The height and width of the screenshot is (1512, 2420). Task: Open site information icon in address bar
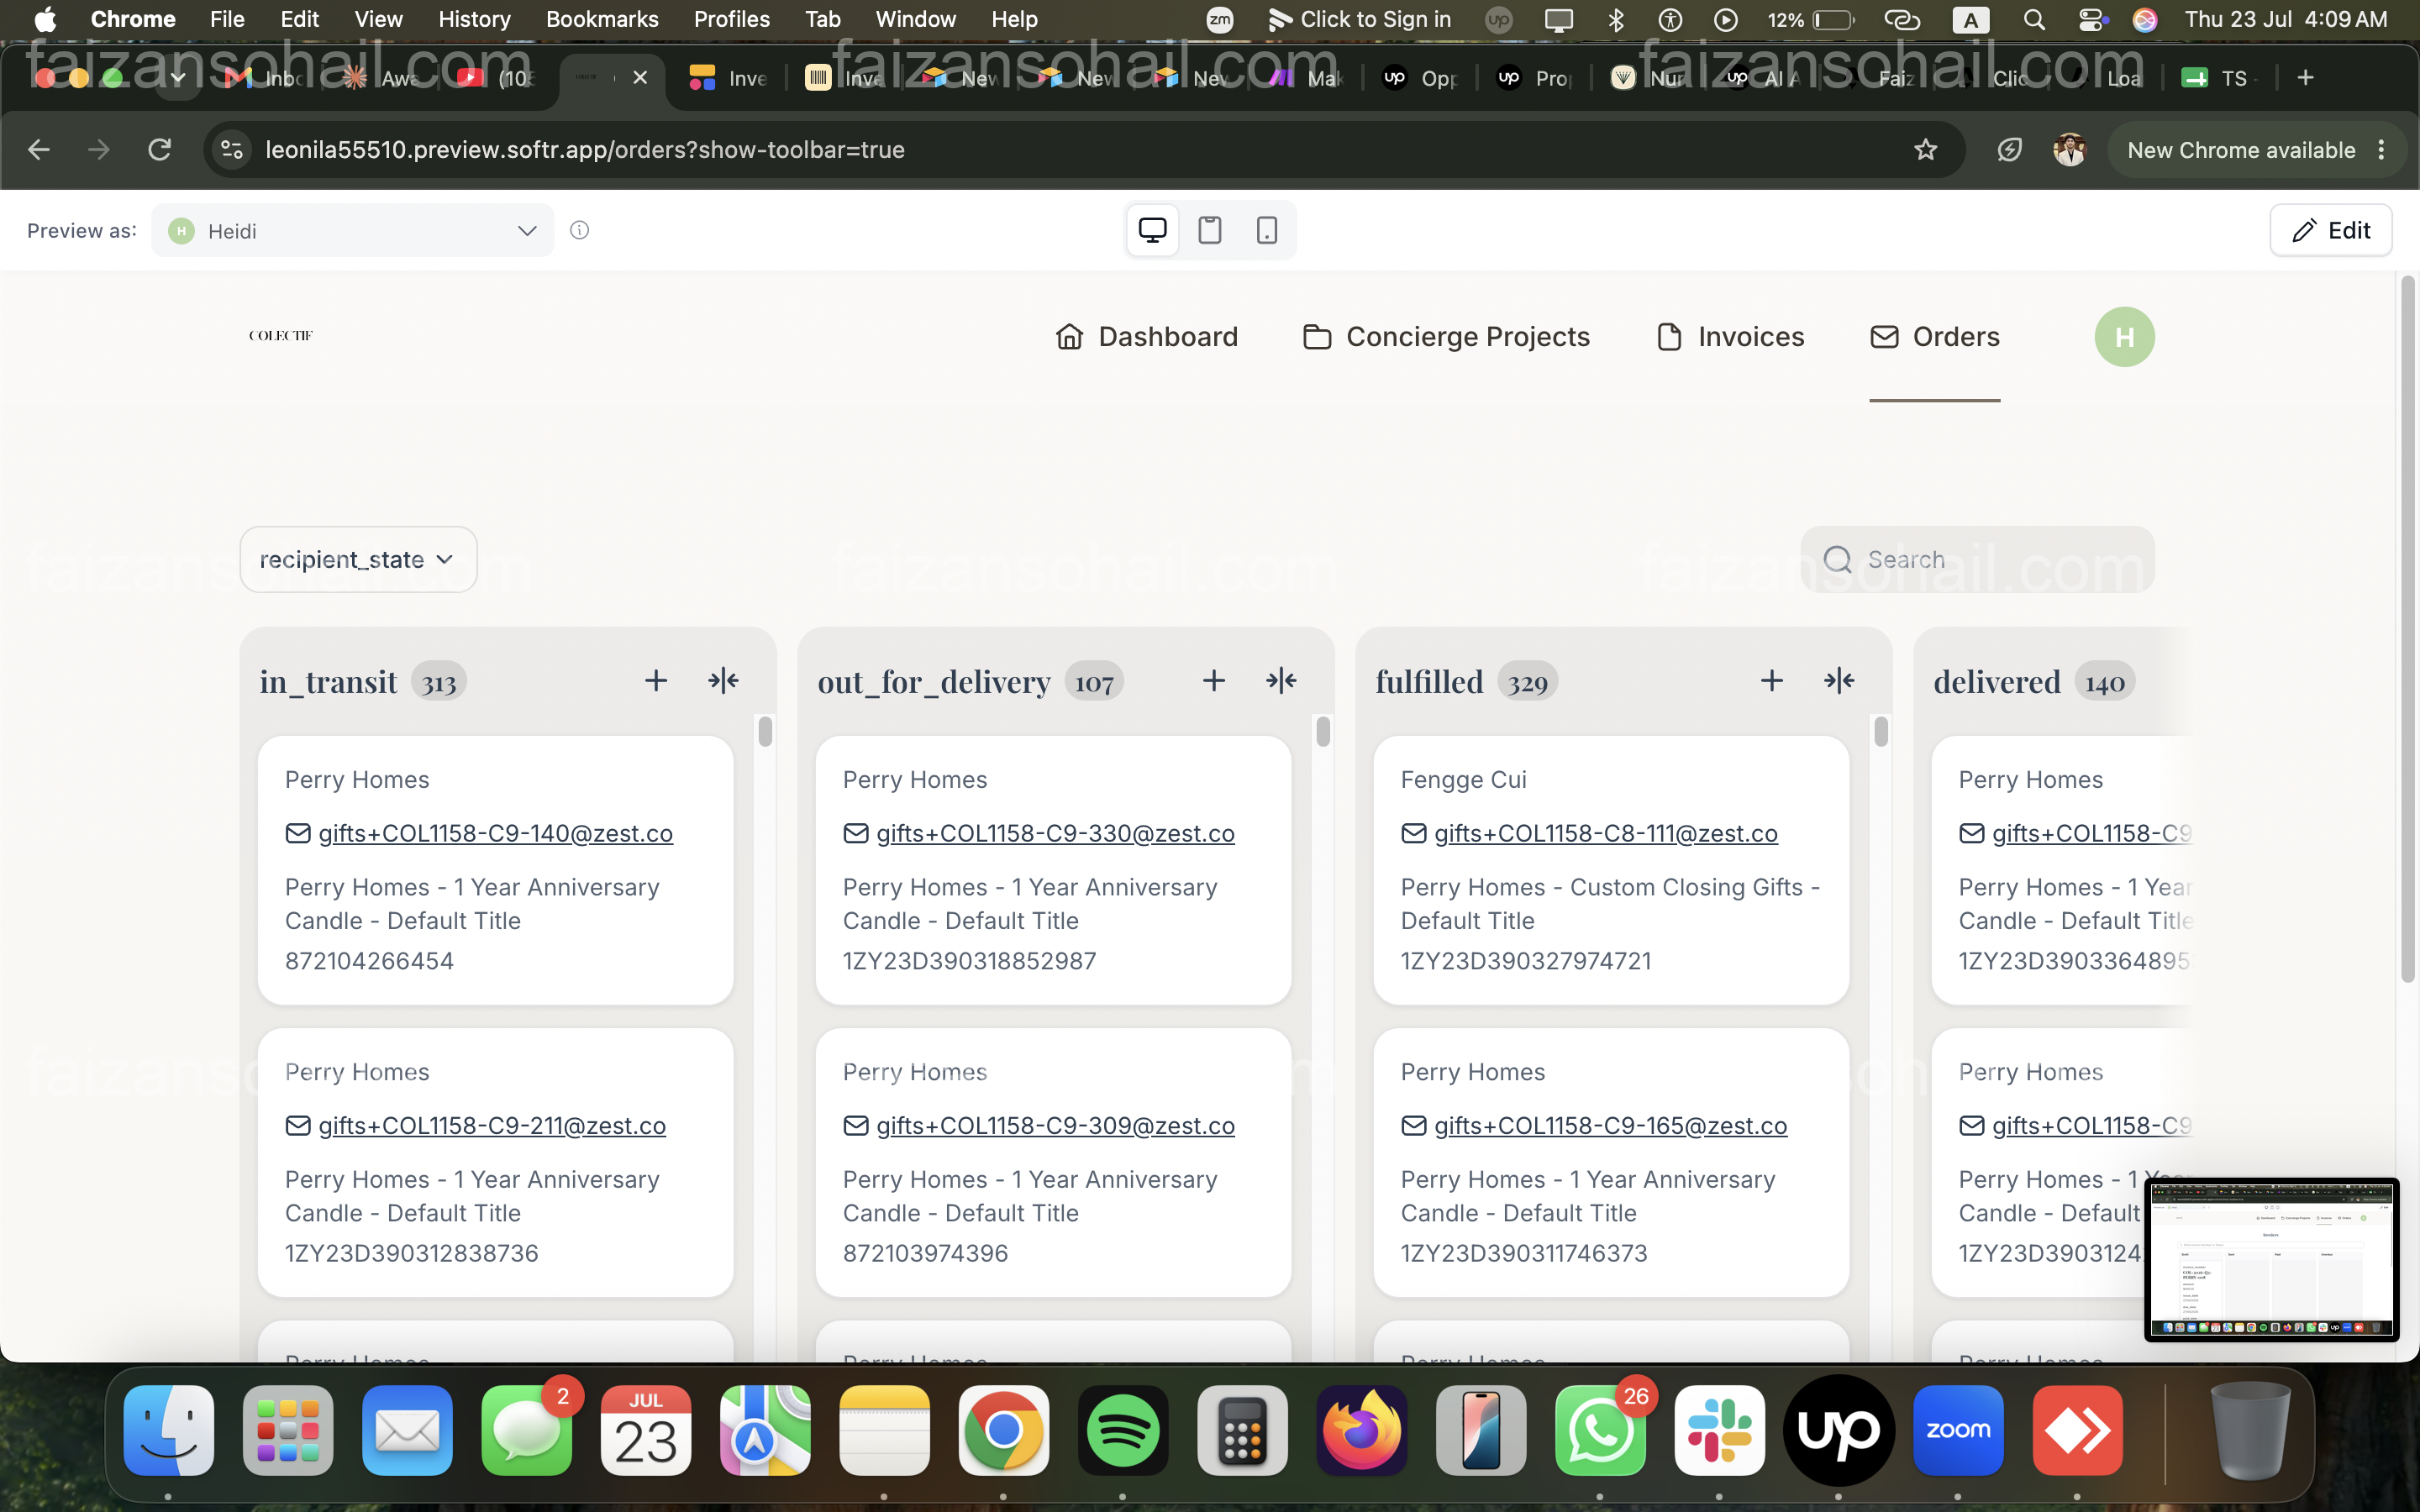tap(232, 150)
